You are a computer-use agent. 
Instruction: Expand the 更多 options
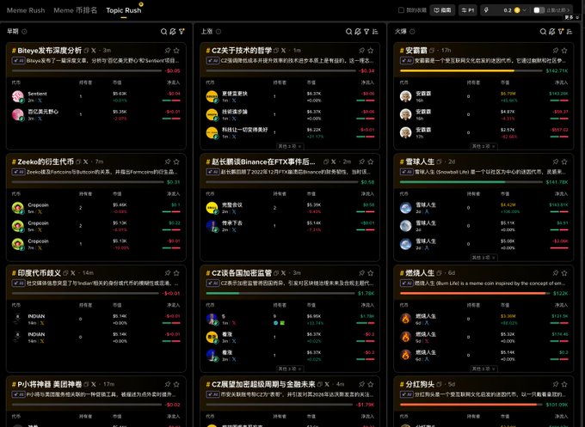571,17
